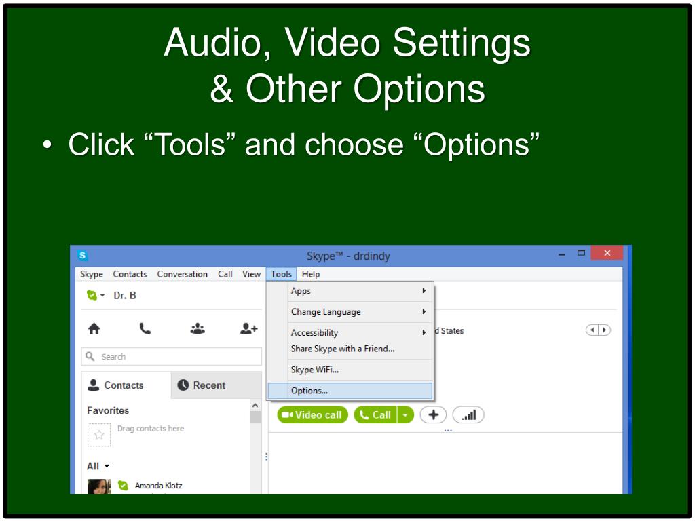Open the Conversation menu

coord(182,274)
